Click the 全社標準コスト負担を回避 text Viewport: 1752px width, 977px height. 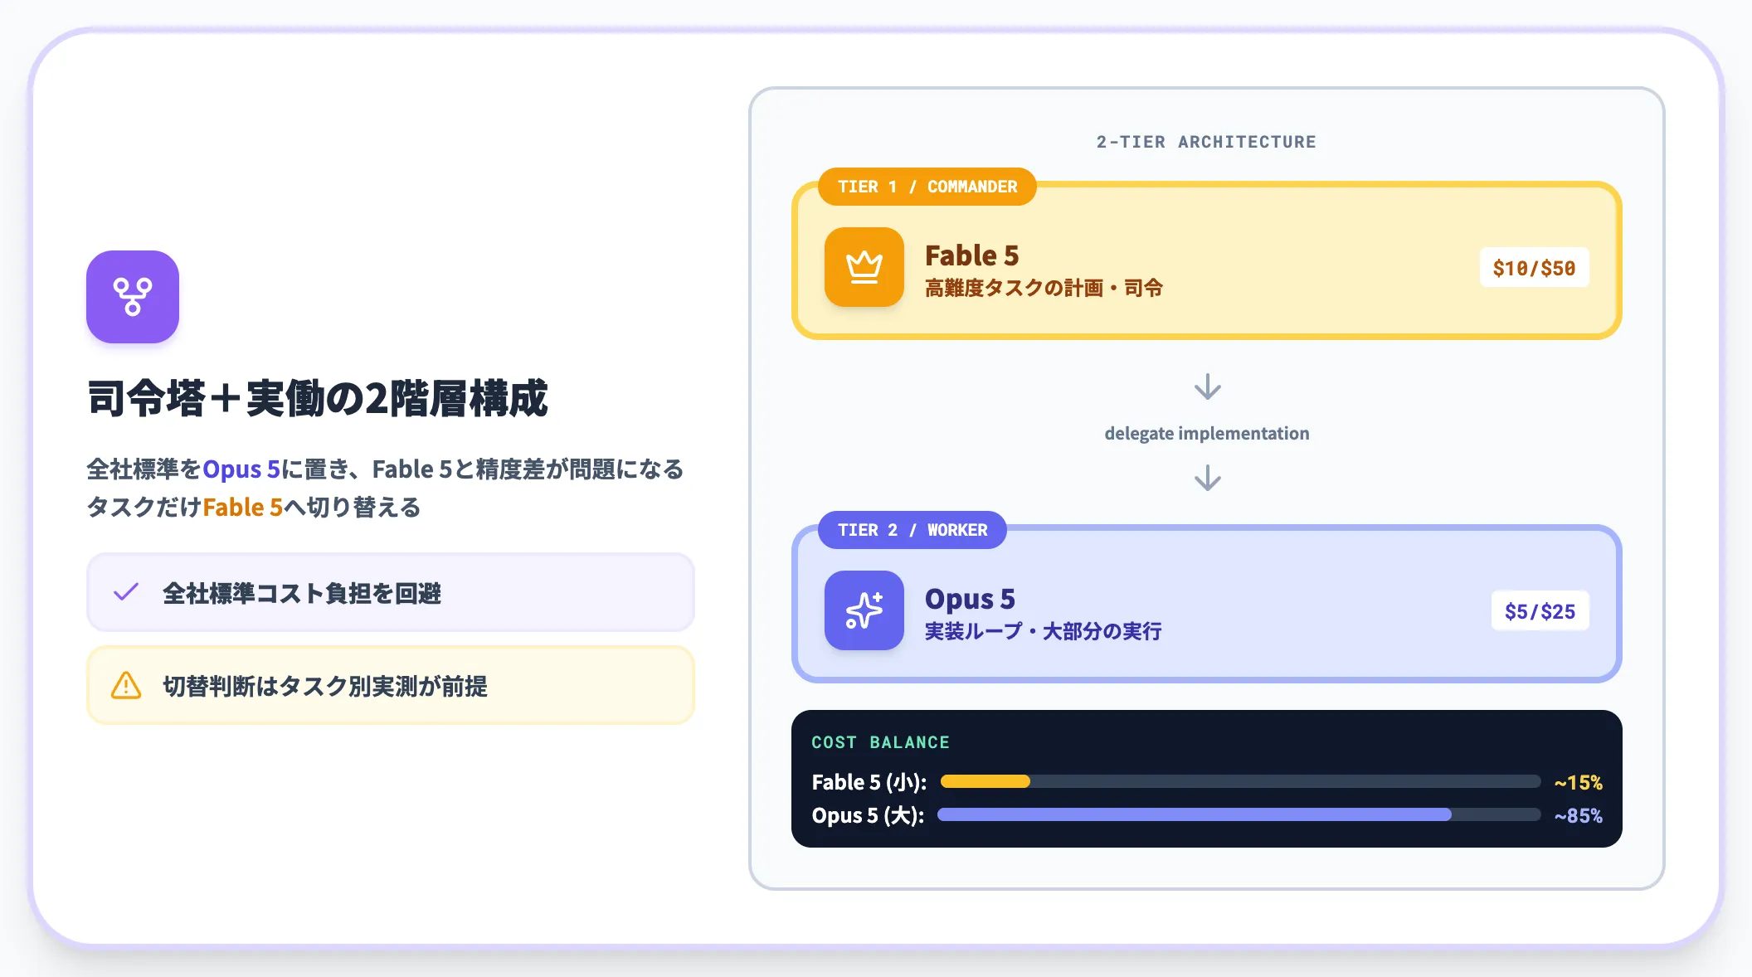pos(302,593)
